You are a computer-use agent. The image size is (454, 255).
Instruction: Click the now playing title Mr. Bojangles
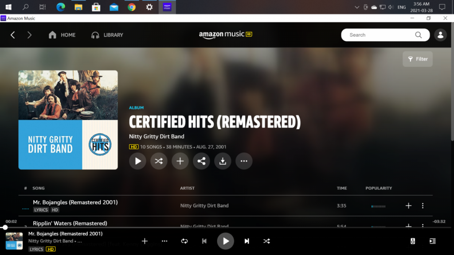66,234
